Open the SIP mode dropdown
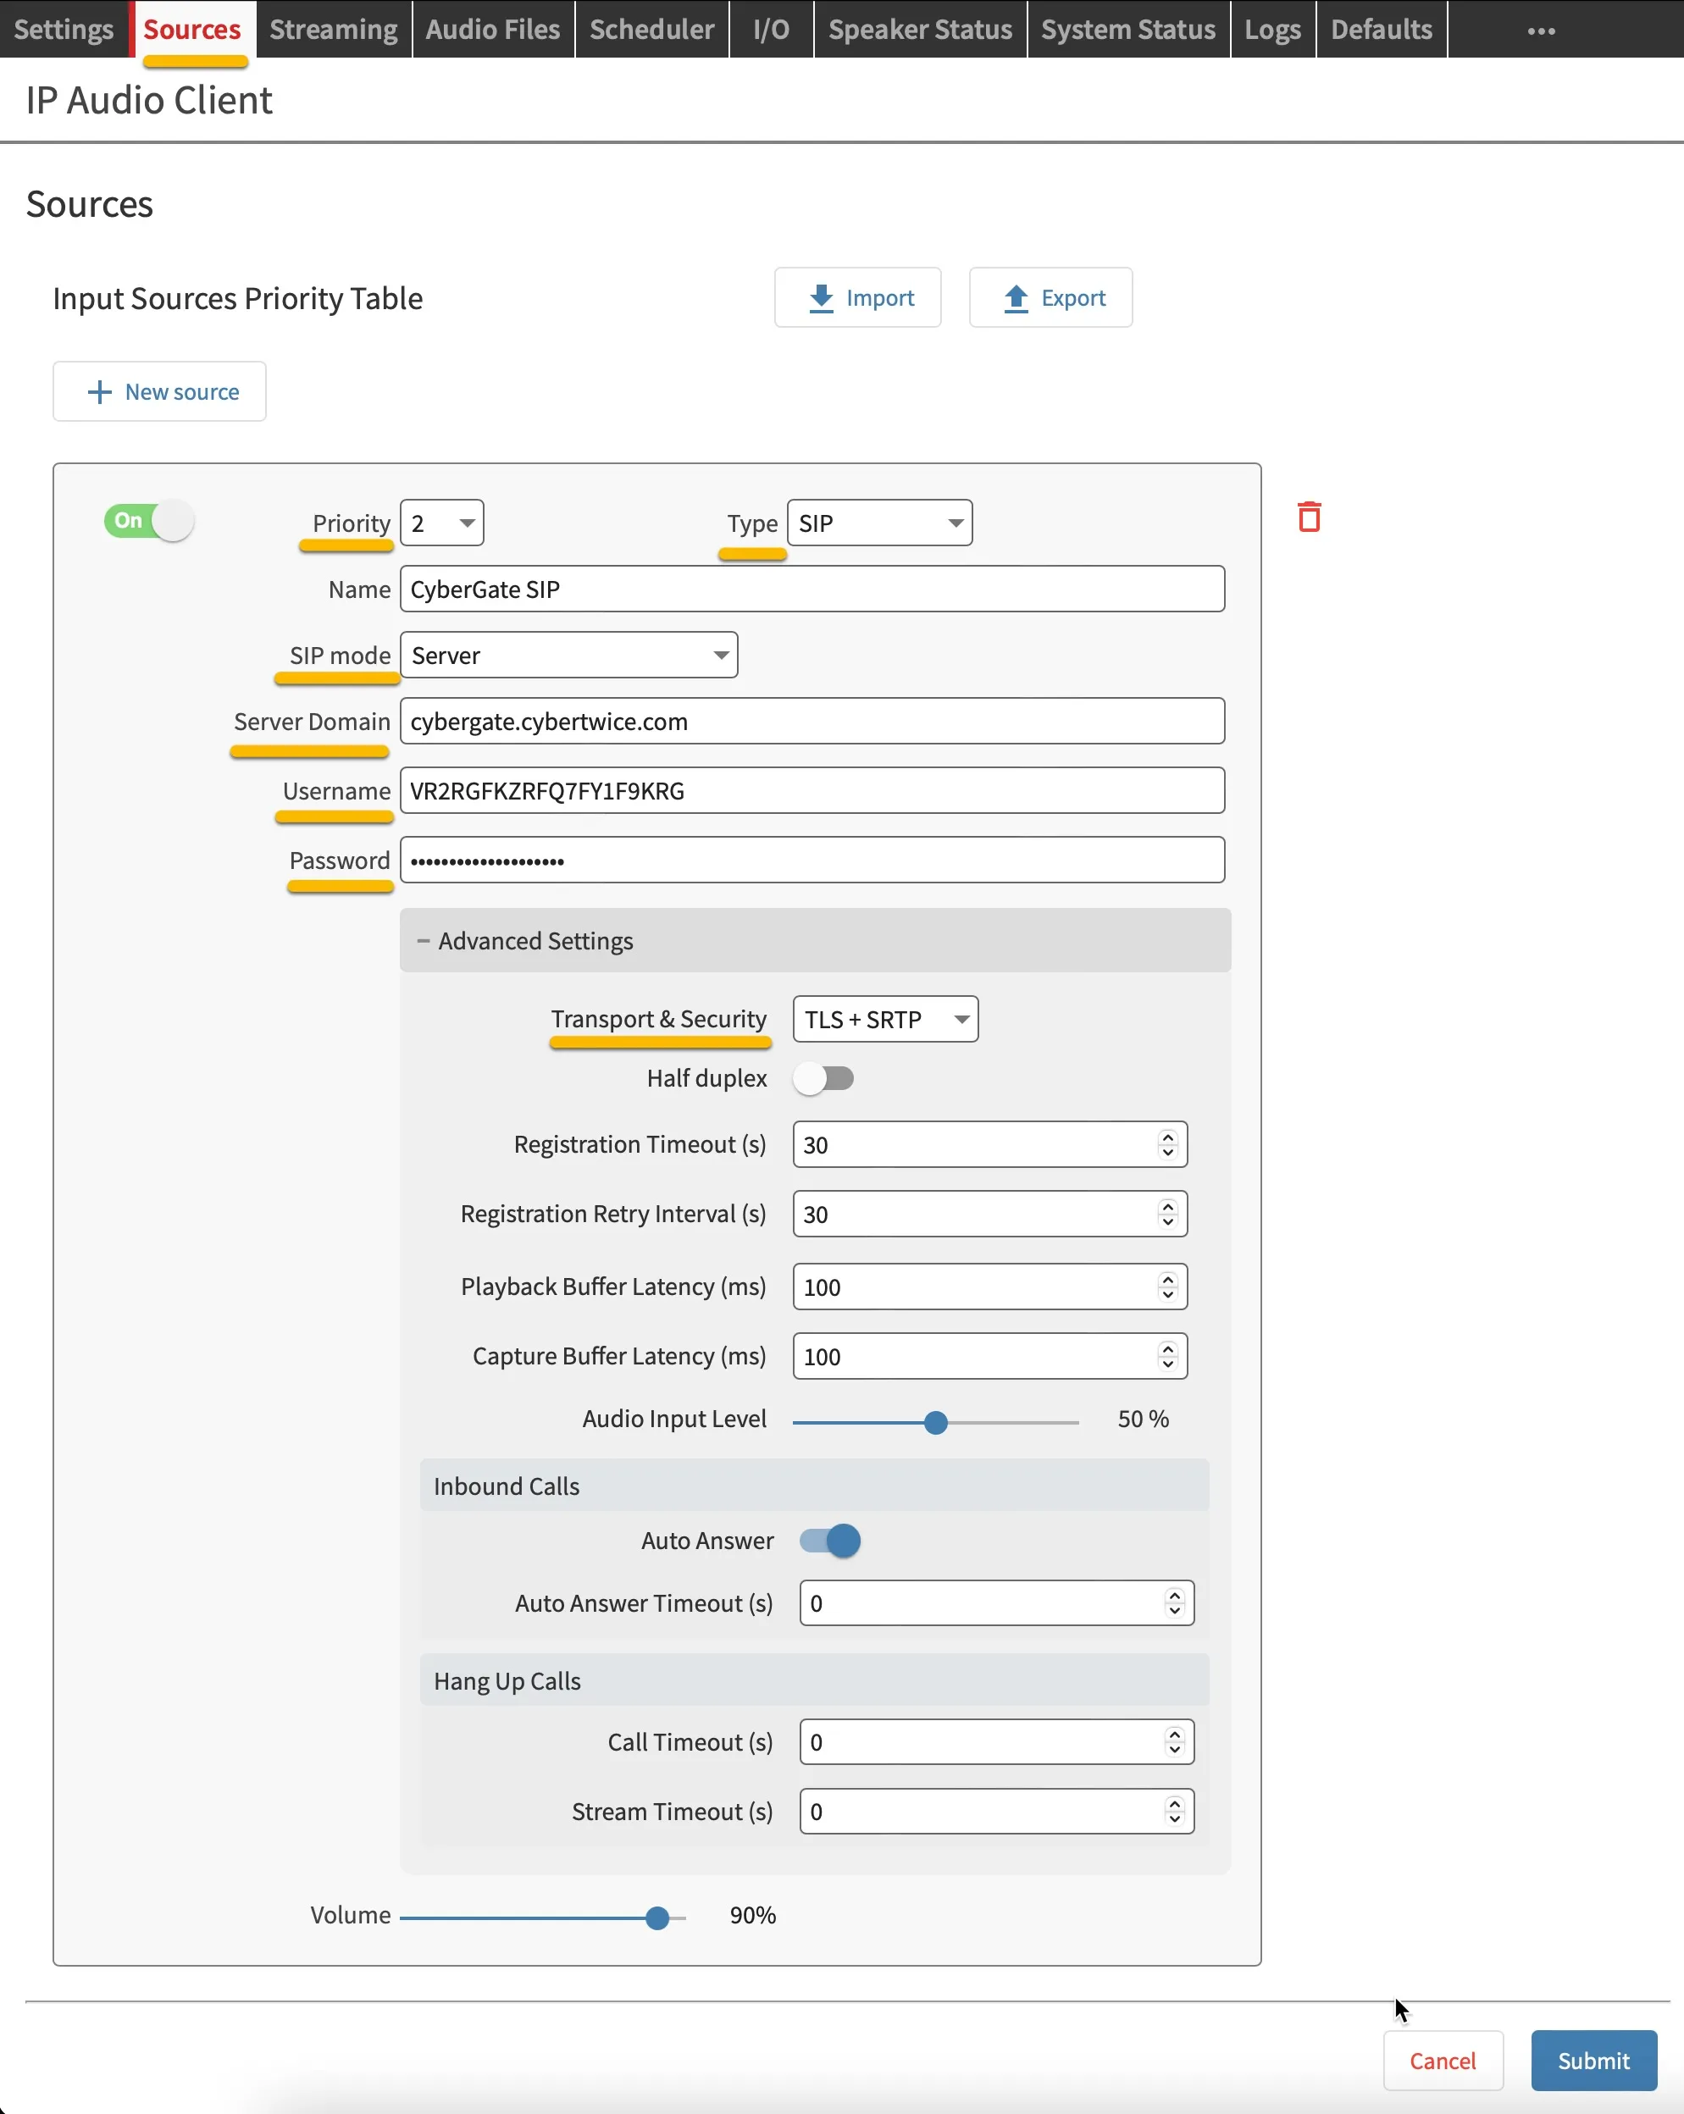 tap(569, 655)
